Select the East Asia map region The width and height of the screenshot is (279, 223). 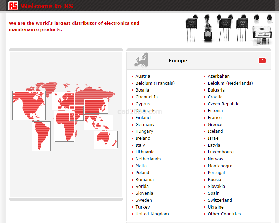96,106
